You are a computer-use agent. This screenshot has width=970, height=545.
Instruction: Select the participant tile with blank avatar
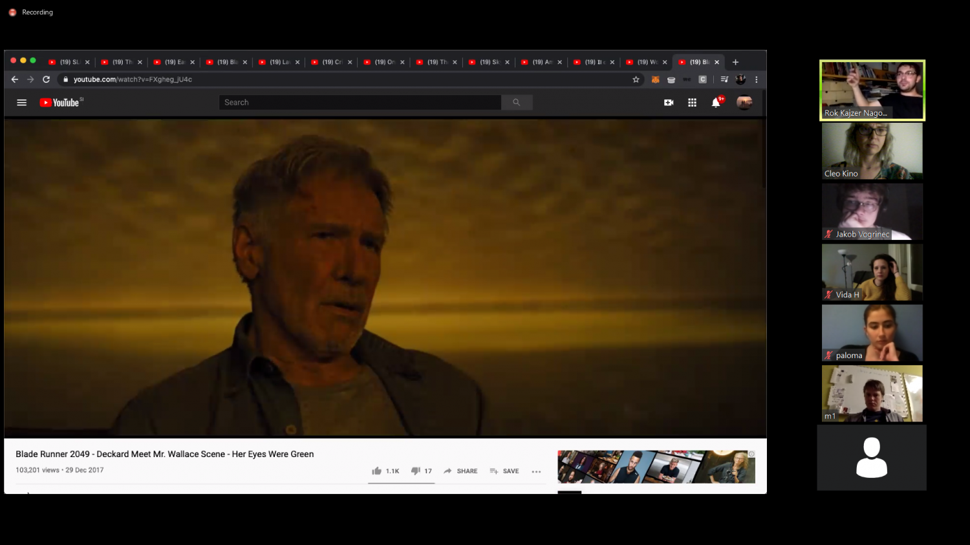pos(872,458)
